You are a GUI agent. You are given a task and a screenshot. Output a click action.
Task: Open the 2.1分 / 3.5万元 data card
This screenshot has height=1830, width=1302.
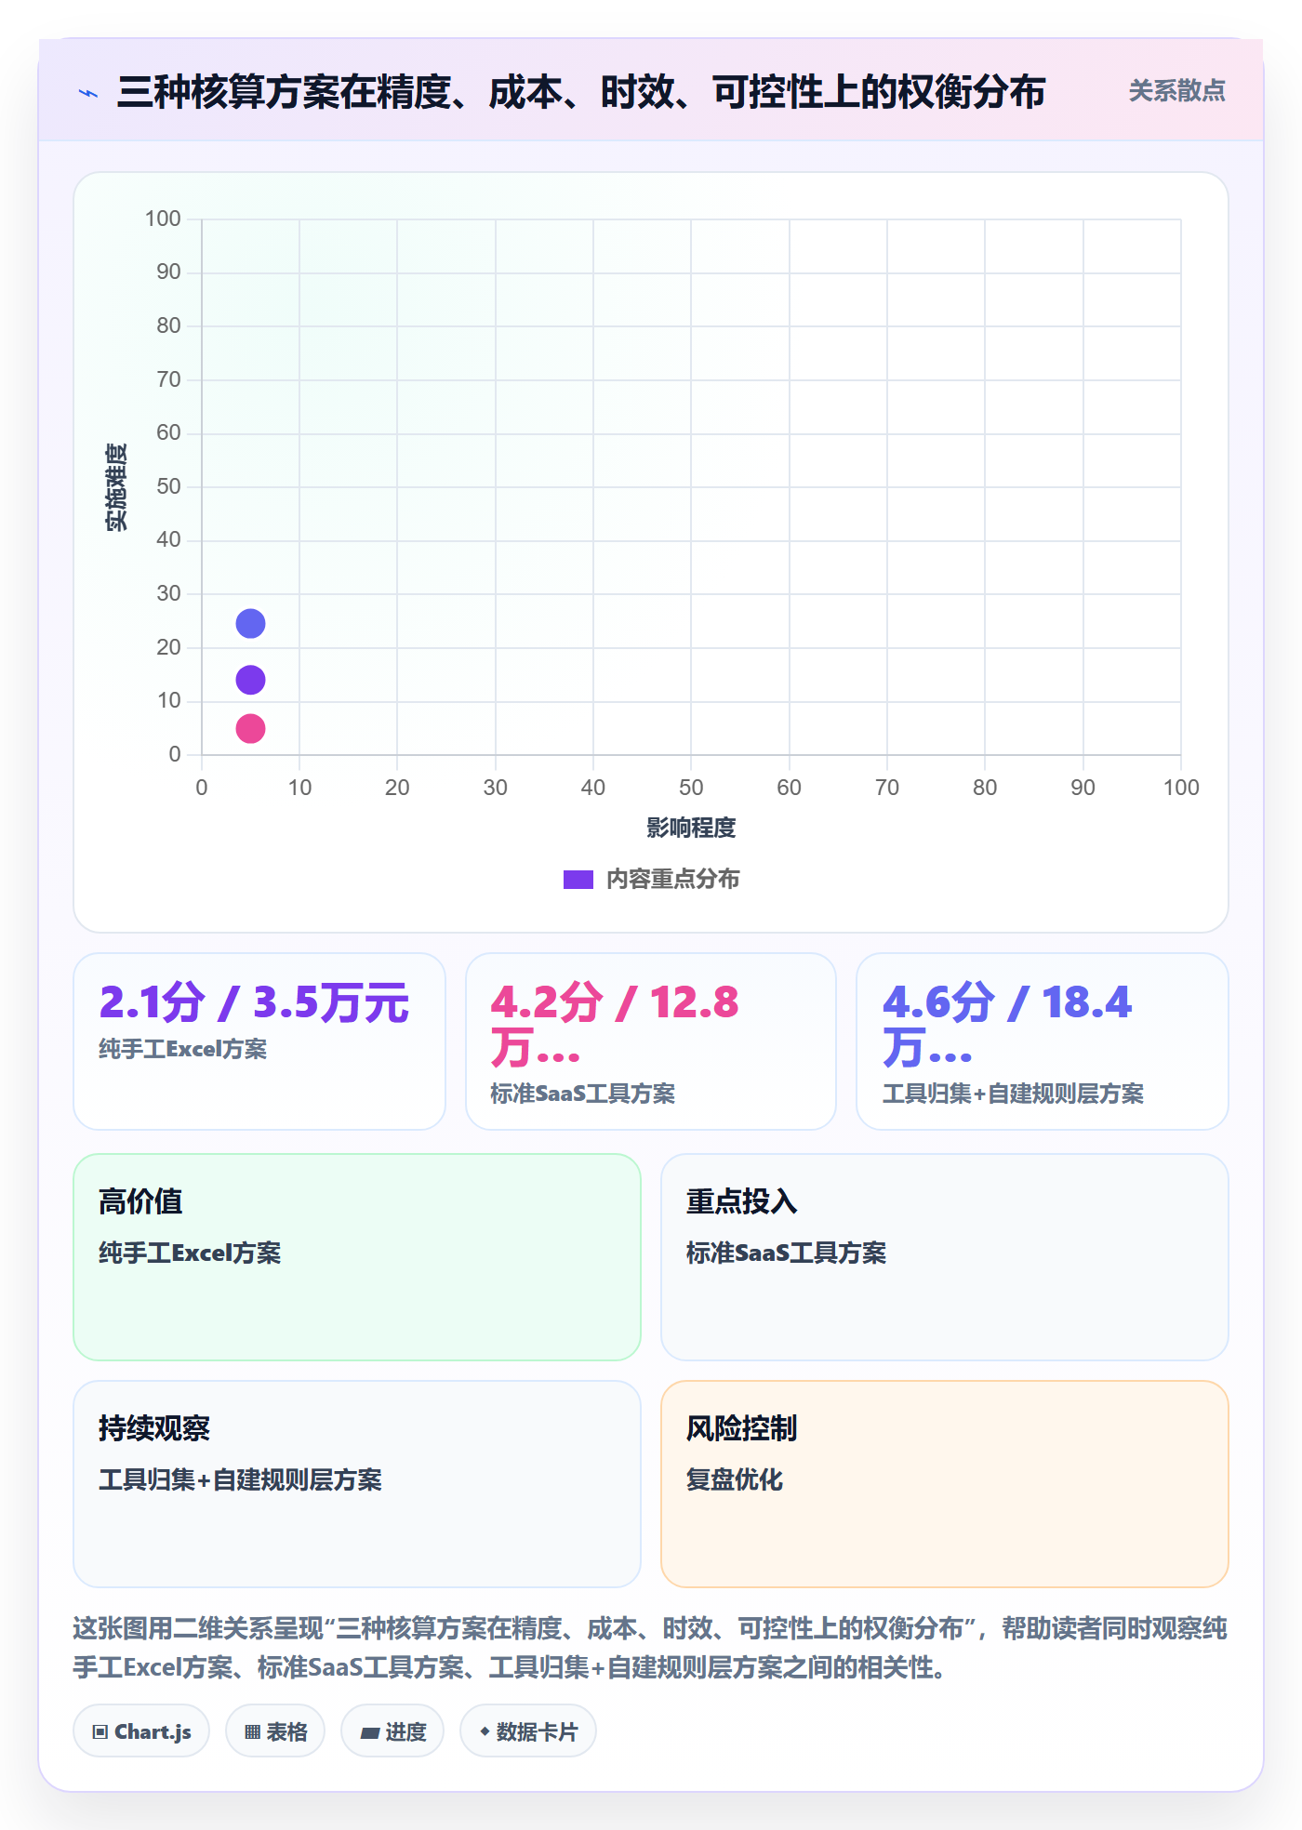[259, 1041]
